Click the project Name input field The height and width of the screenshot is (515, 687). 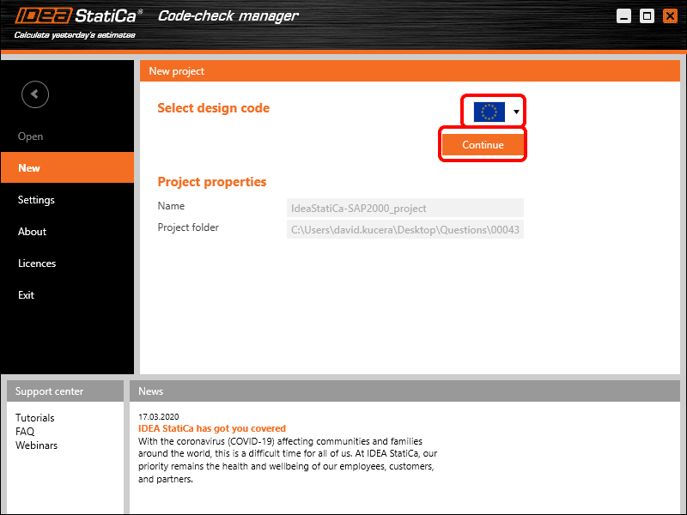tap(404, 208)
